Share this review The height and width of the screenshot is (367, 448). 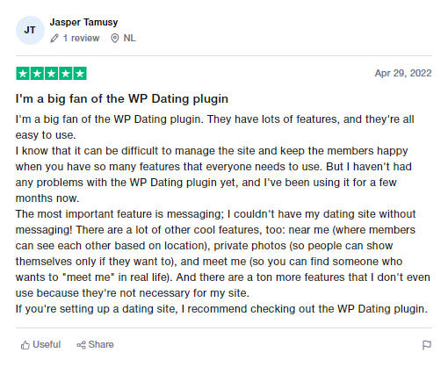click(95, 345)
